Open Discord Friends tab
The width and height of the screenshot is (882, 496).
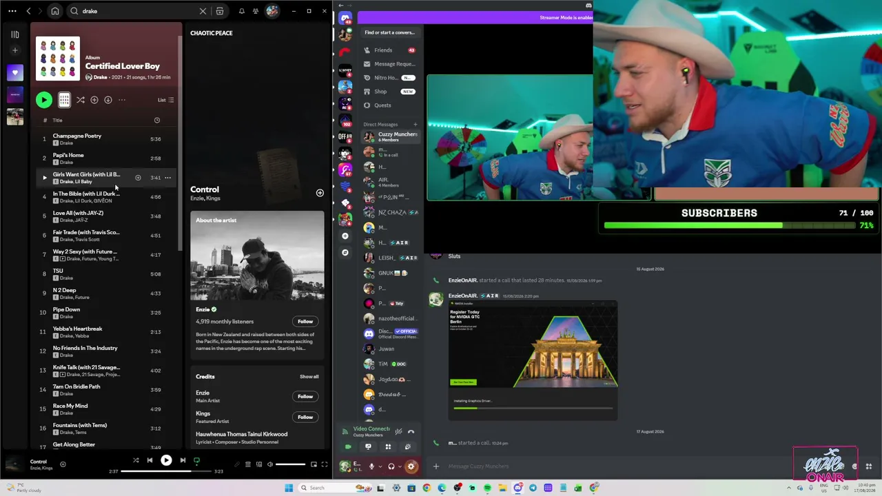(390, 50)
